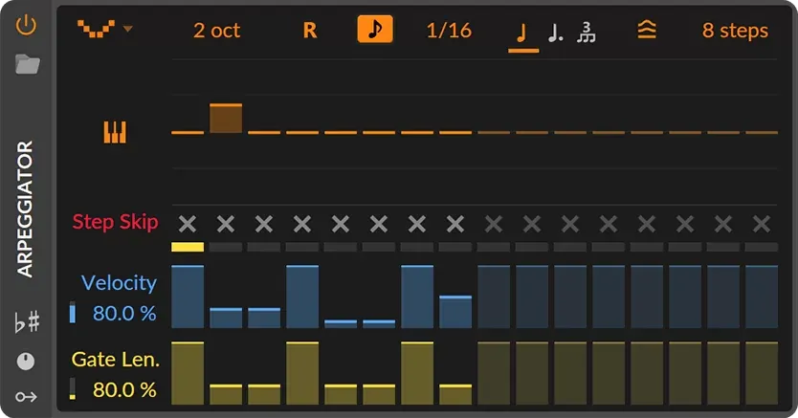Click the knob icon in the sidebar
This screenshot has height=418, width=798.
26,361
